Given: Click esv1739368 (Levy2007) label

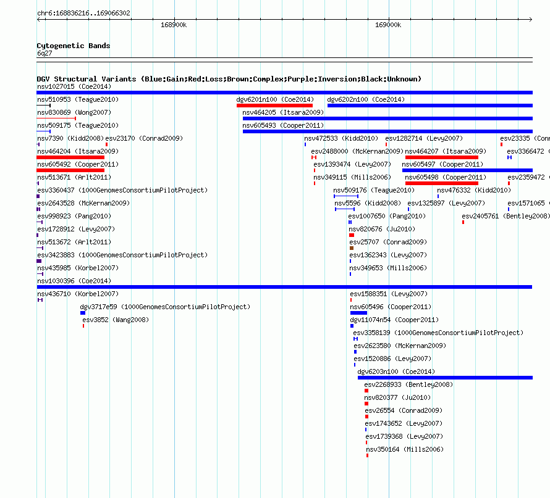Looking at the screenshot, I should point(404,436).
